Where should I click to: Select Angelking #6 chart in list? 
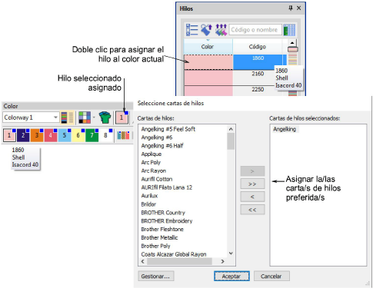coord(157,137)
